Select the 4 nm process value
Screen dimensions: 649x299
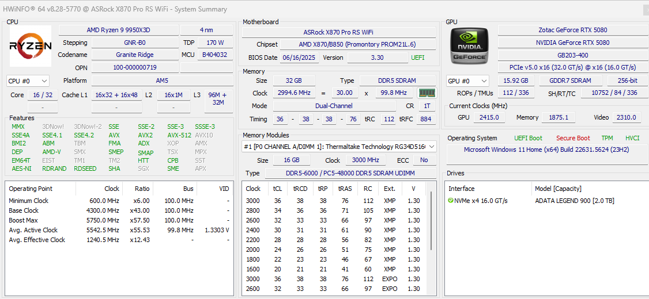(206, 30)
